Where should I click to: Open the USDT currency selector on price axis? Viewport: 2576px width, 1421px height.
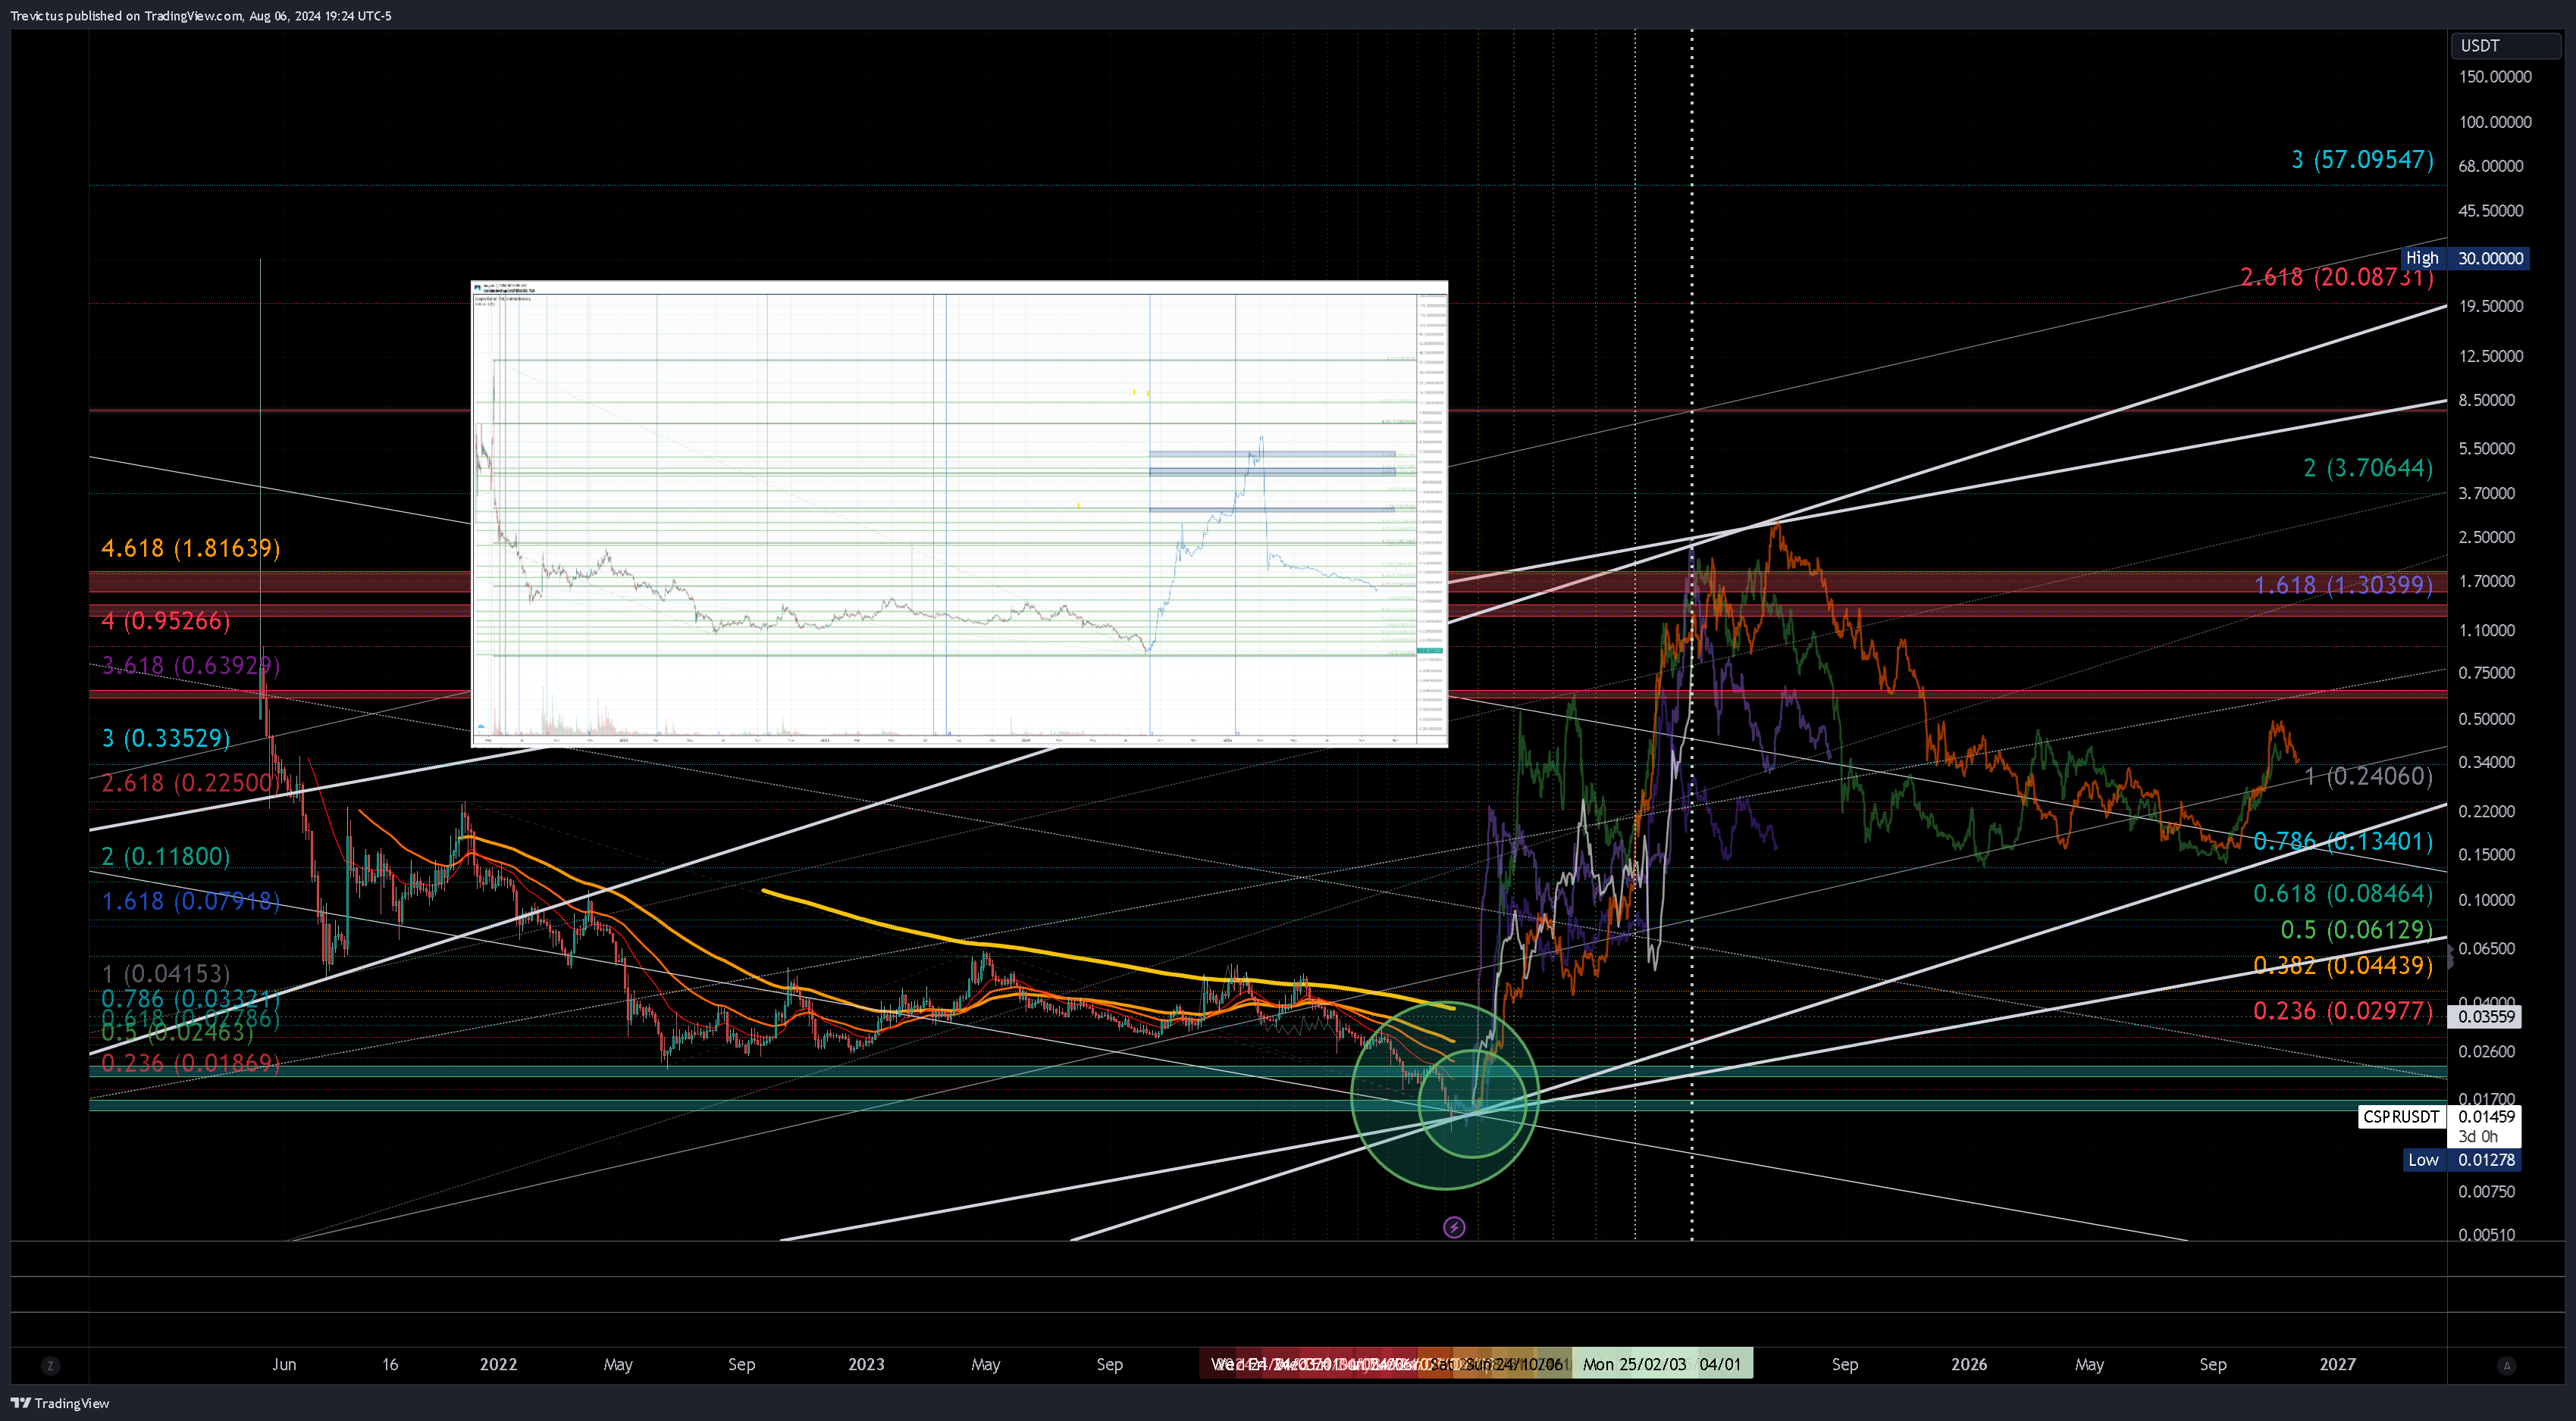coord(2503,46)
